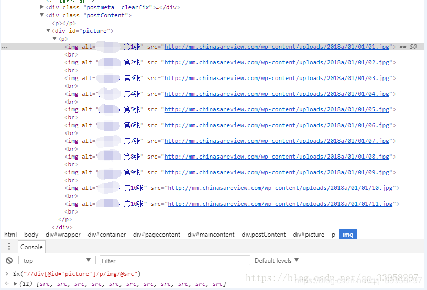Screen dimensions: 427x290
Task: Select div#pagecontent in the breadcrumb
Action: [157, 234]
